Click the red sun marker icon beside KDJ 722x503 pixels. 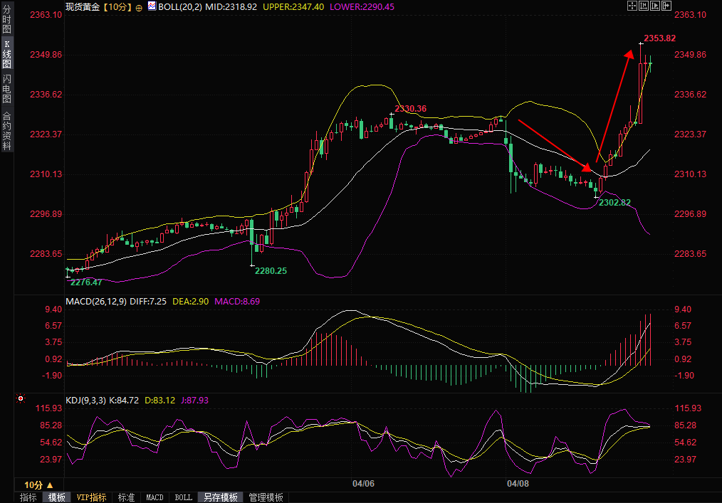pos(21,400)
